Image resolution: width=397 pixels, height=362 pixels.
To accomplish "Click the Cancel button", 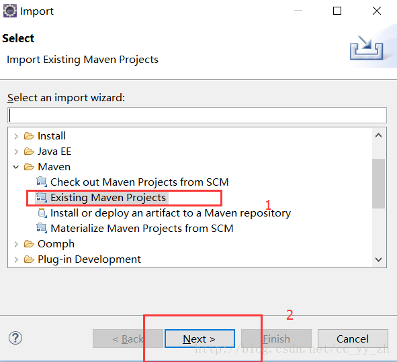I will point(353,339).
